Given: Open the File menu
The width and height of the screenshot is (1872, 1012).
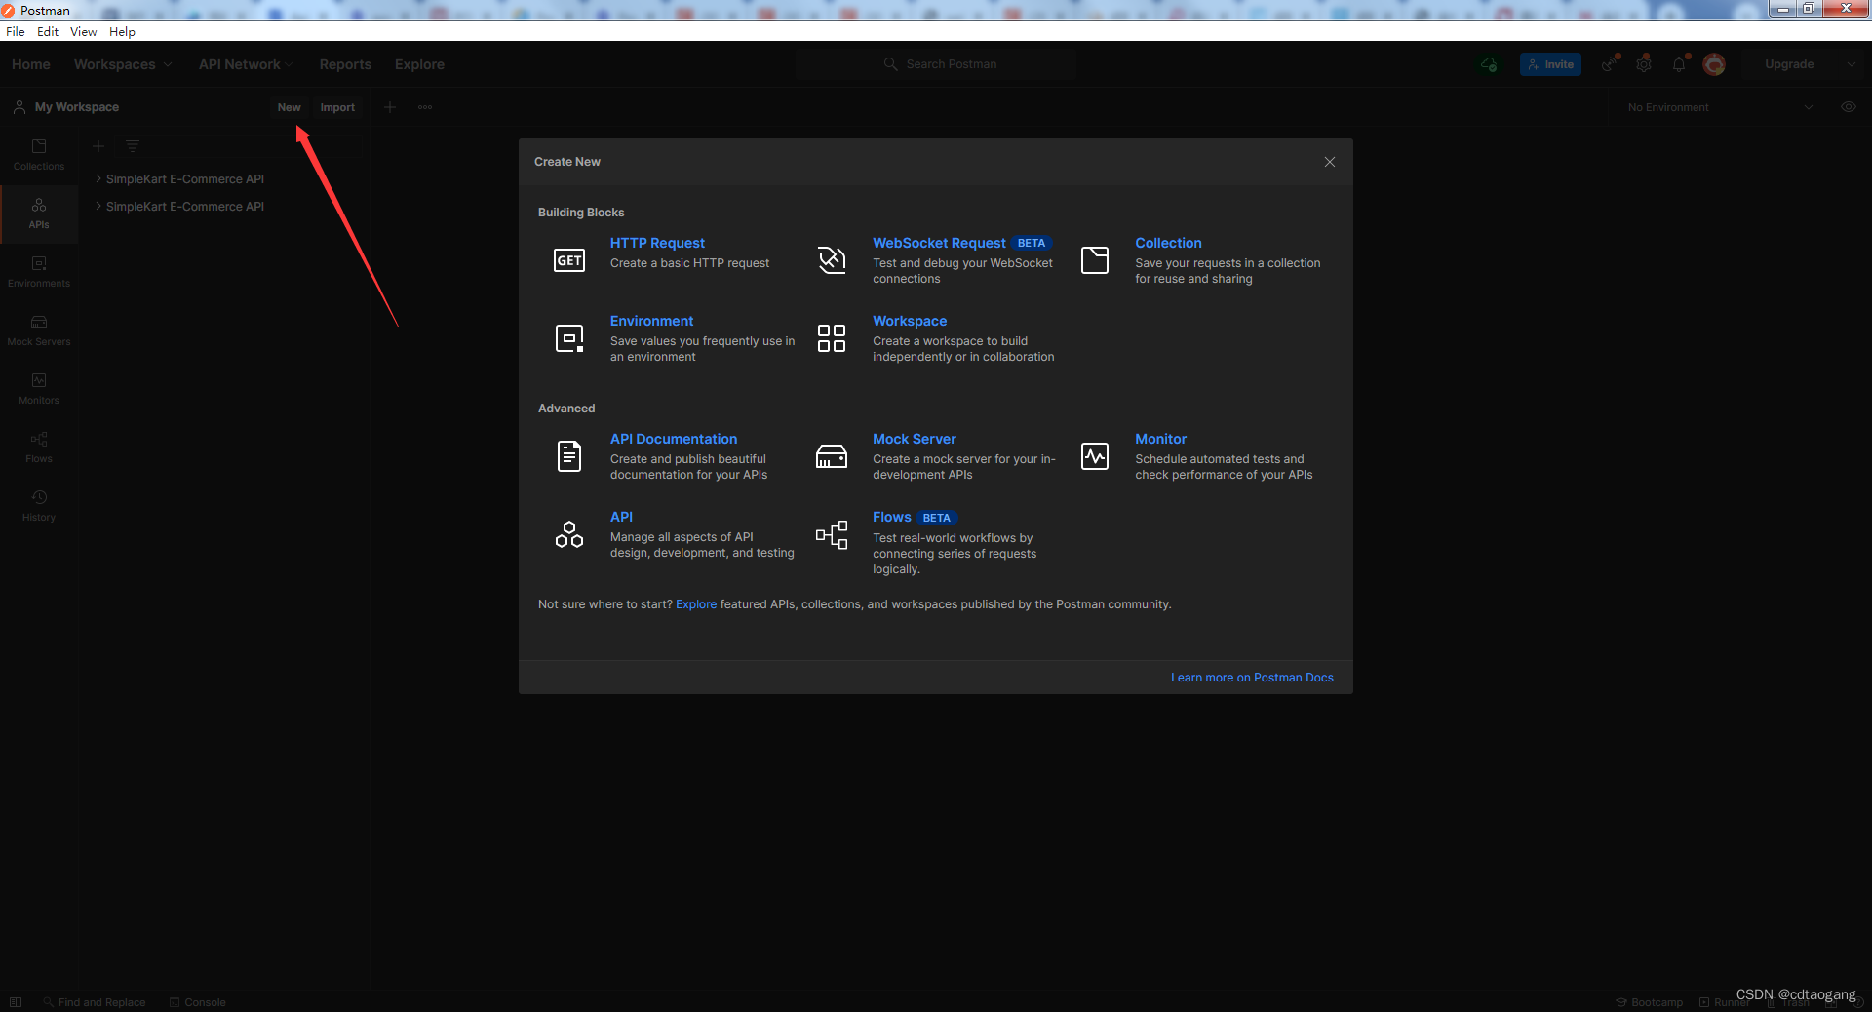Looking at the screenshot, I should 16,32.
